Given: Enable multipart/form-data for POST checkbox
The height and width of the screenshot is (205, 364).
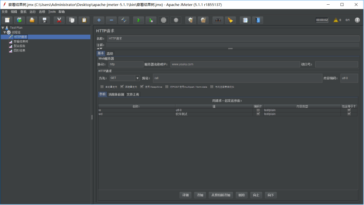Looking at the screenshot, I should tap(167, 87).
